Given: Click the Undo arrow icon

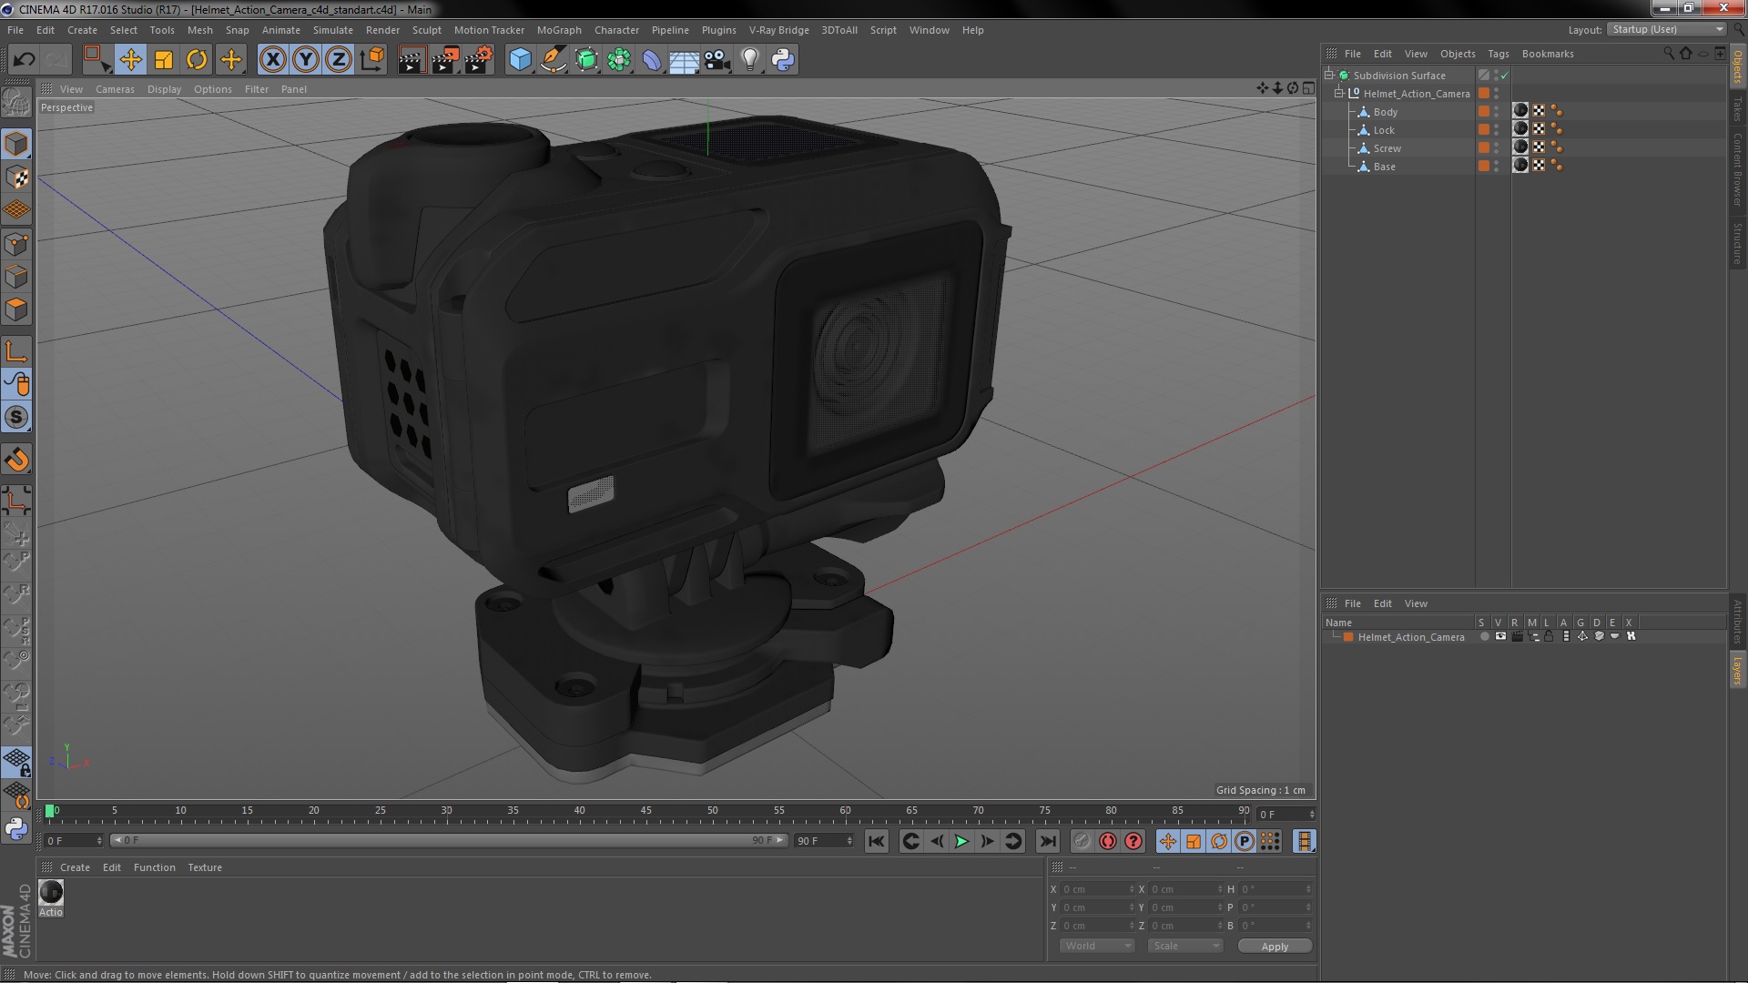Looking at the screenshot, I should (24, 60).
